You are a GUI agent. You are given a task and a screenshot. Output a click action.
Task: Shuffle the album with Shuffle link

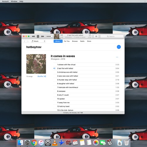pyautogui.click(x=42, y=76)
